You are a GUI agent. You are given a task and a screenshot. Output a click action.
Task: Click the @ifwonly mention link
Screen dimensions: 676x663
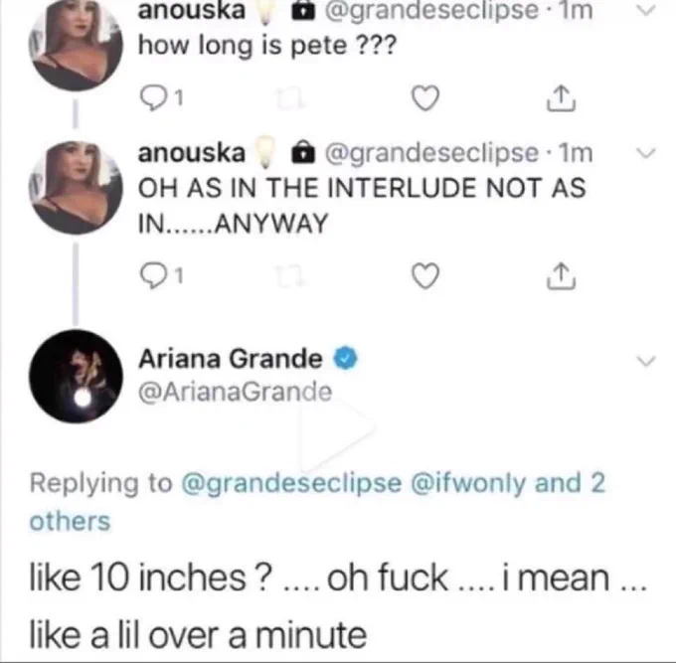coord(468,483)
